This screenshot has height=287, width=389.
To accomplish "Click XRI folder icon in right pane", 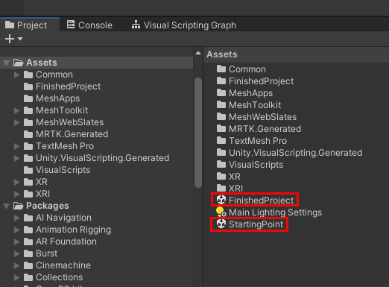I will [x=221, y=188].
